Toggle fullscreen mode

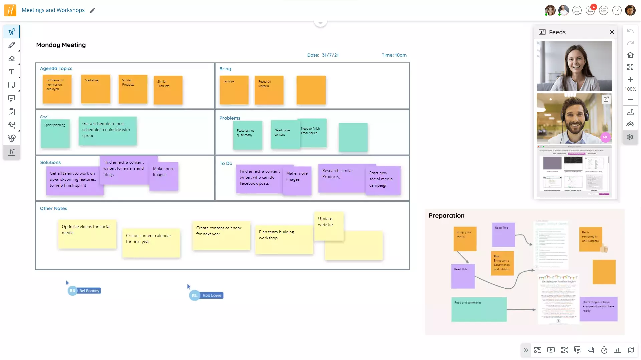(630, 67)
